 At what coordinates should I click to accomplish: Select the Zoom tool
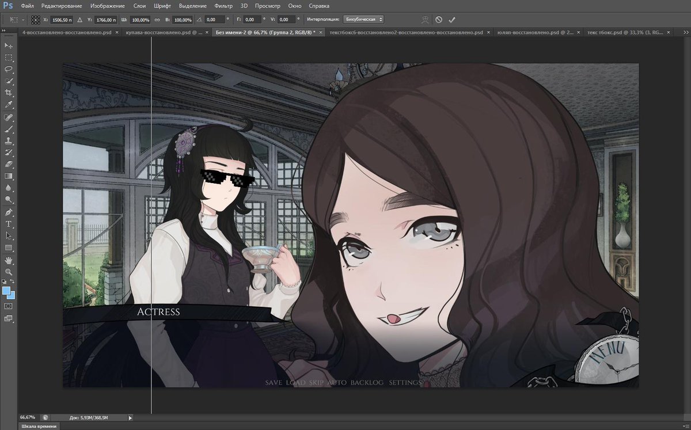click(9, 272)
